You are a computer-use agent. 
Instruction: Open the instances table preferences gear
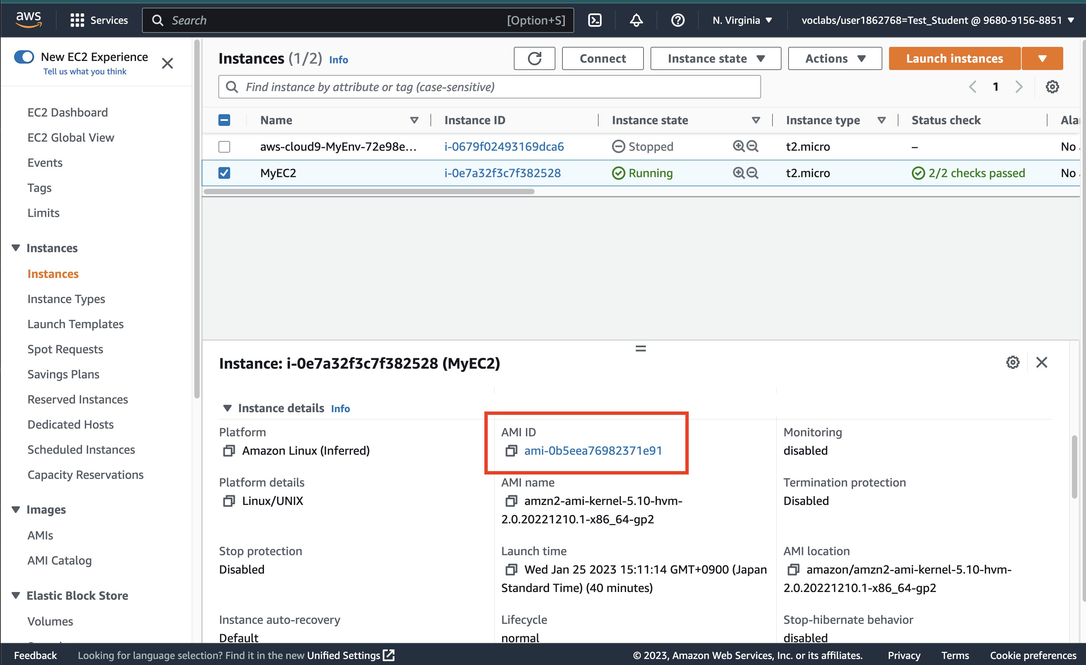click(x=1053, y=86)
